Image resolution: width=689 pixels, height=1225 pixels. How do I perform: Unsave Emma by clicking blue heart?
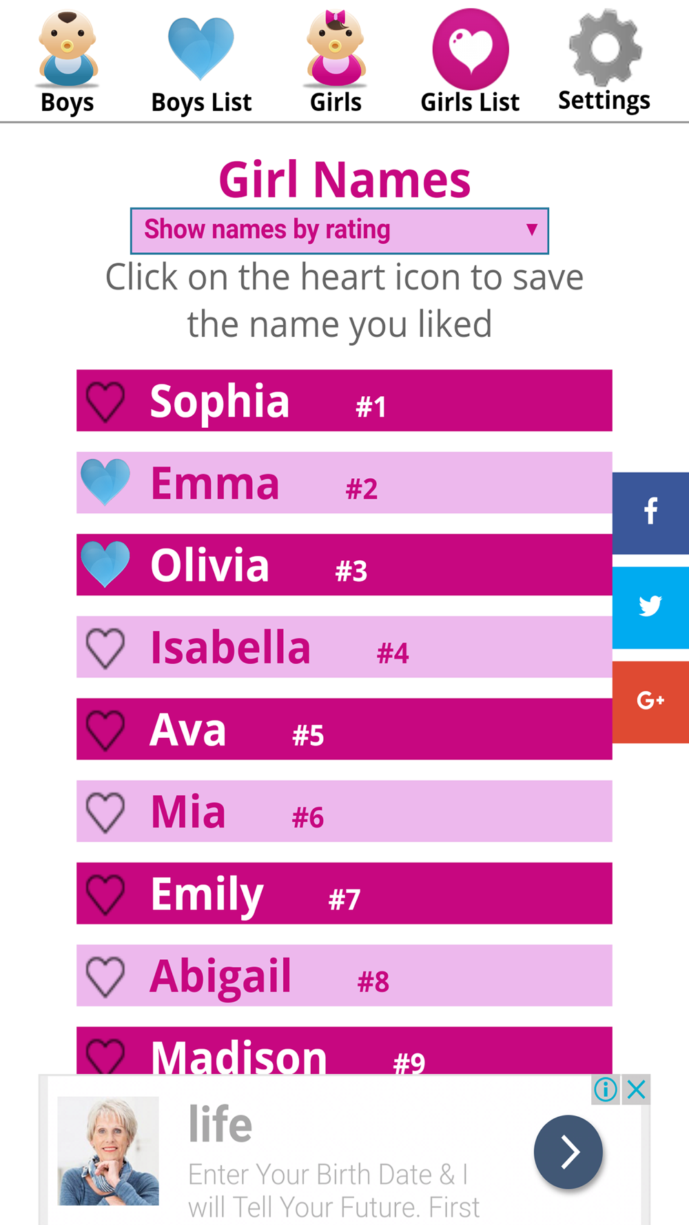105,482
